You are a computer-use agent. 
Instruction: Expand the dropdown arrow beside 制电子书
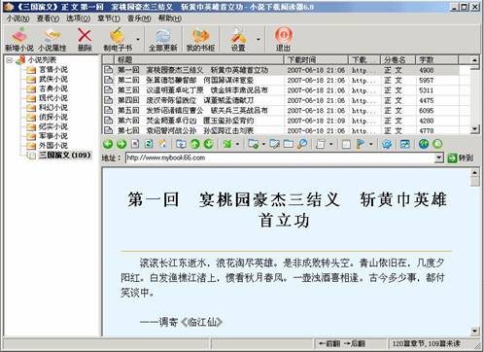138,40
